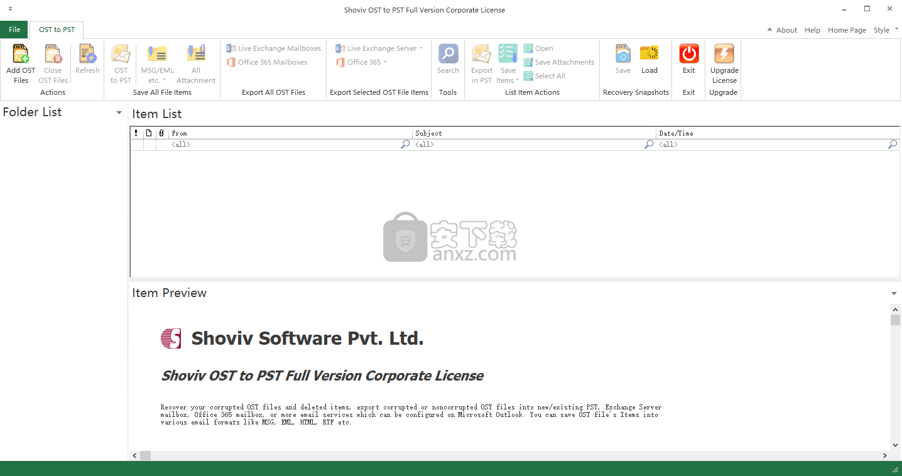The width and height of the screenshot is (902, 476).
Task: Click Save Attachments
Action: (558, 62)
